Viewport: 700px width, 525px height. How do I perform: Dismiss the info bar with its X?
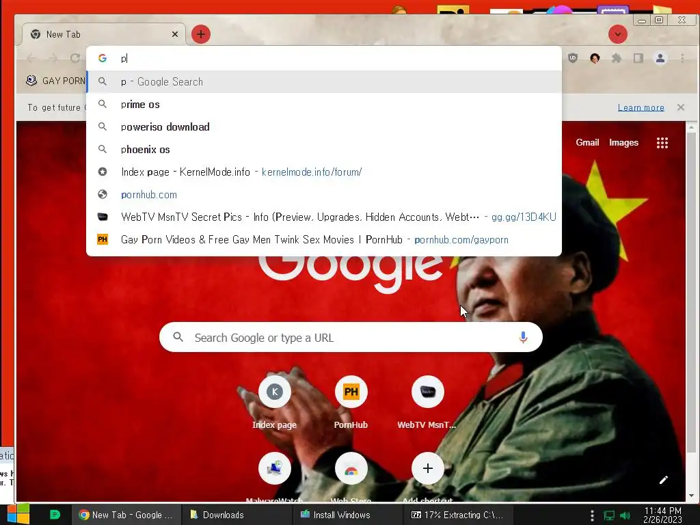(680, 107)
